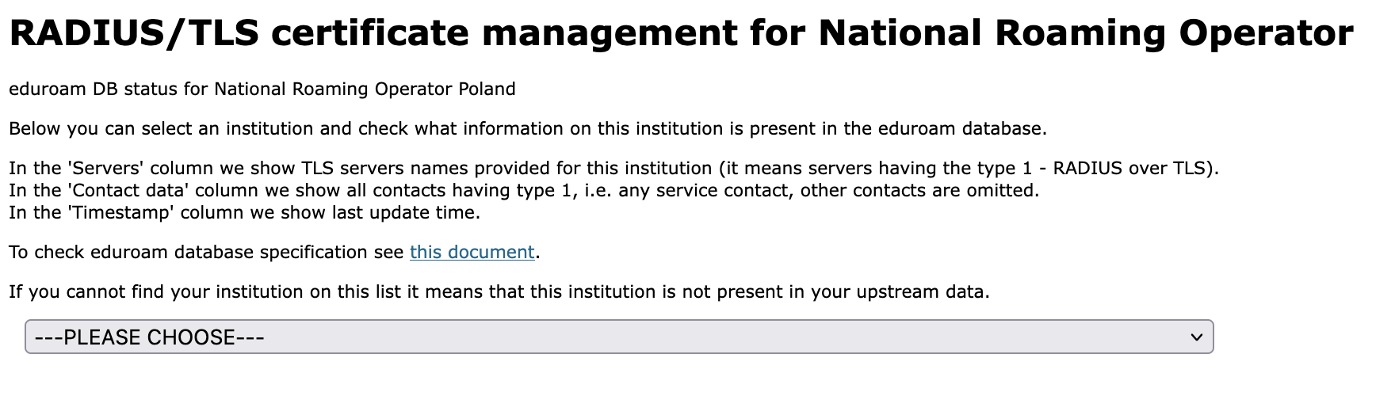Click the chevron arrow on institution selector
Viewport: 1395px width, 415px height.
tap(1196, 337)
